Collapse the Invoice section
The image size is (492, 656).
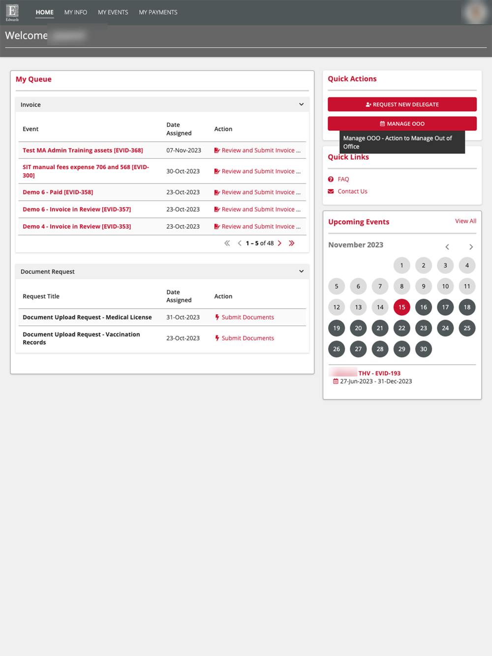(302, 105)
